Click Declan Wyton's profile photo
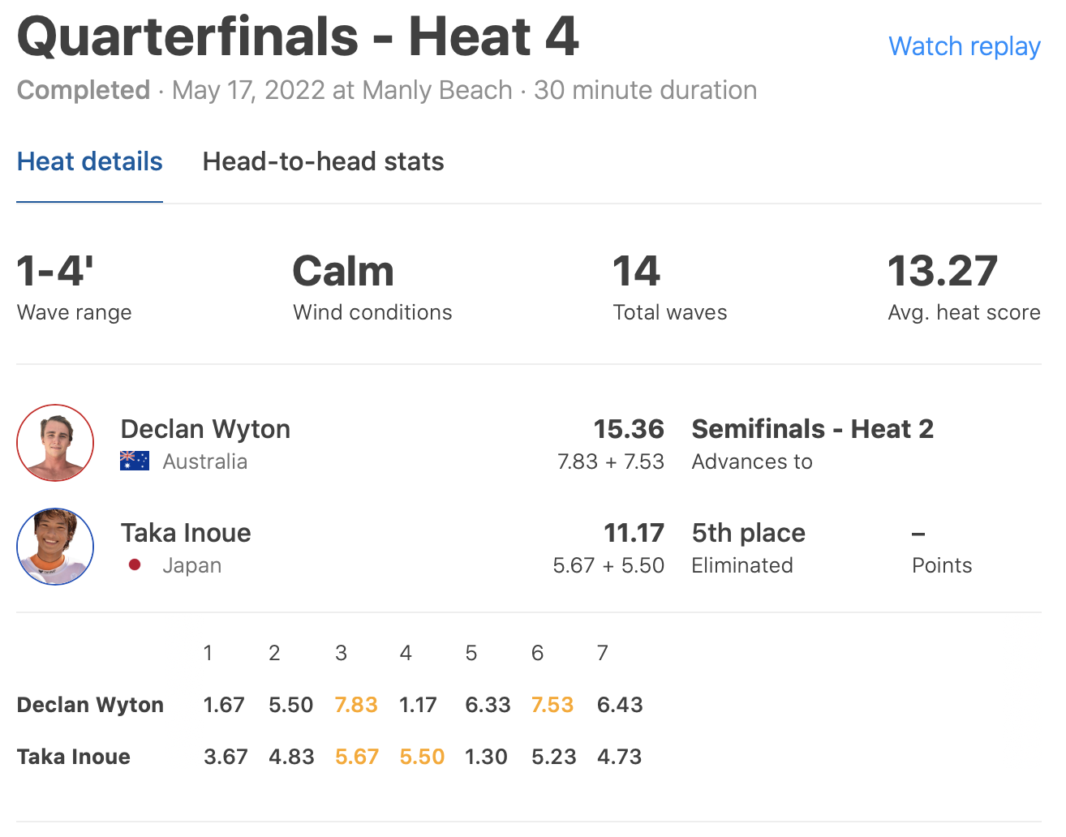The width and height of the screenshot is (1066, 837). pos(55,443)
